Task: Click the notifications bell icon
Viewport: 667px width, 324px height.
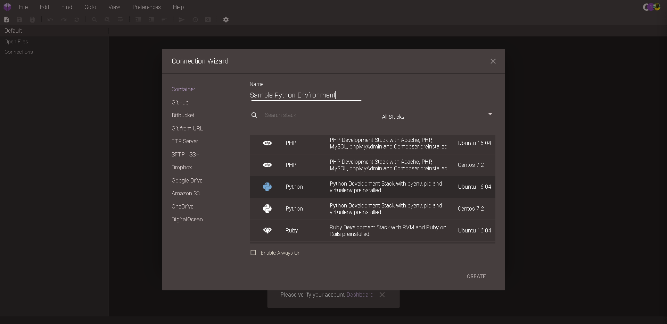Action: point(645,7)
